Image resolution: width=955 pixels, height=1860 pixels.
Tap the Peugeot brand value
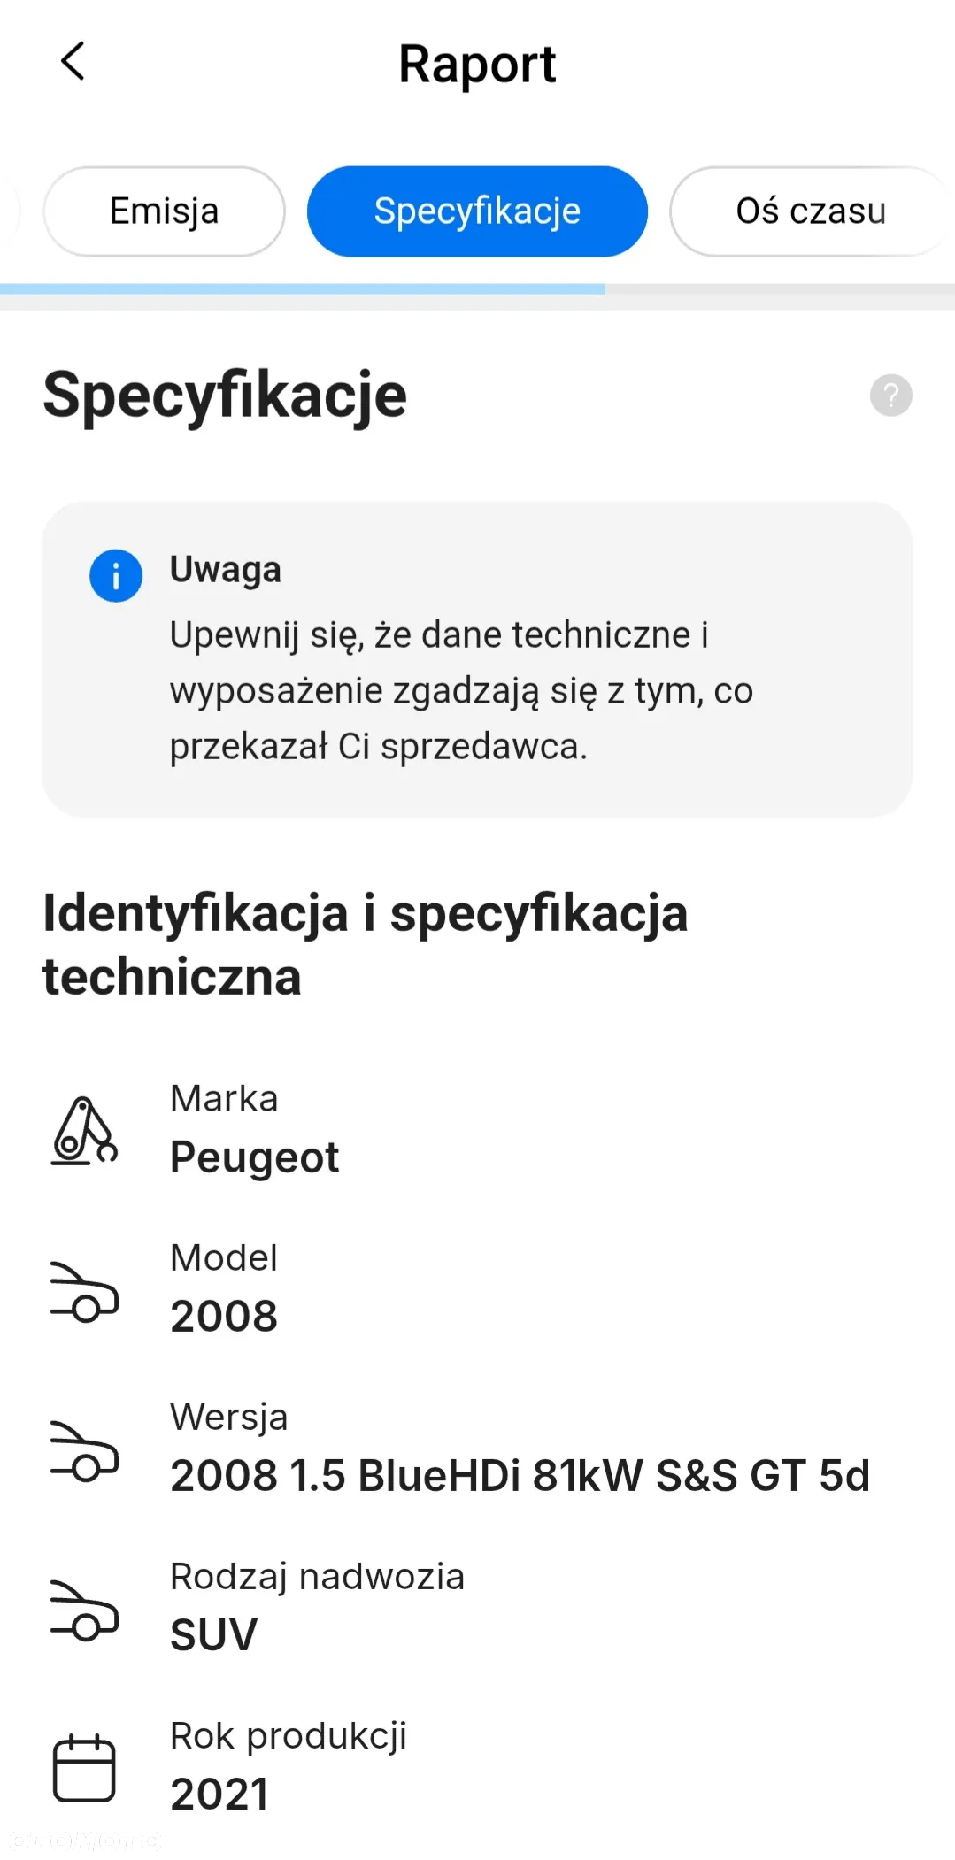tap(254, 1157)
